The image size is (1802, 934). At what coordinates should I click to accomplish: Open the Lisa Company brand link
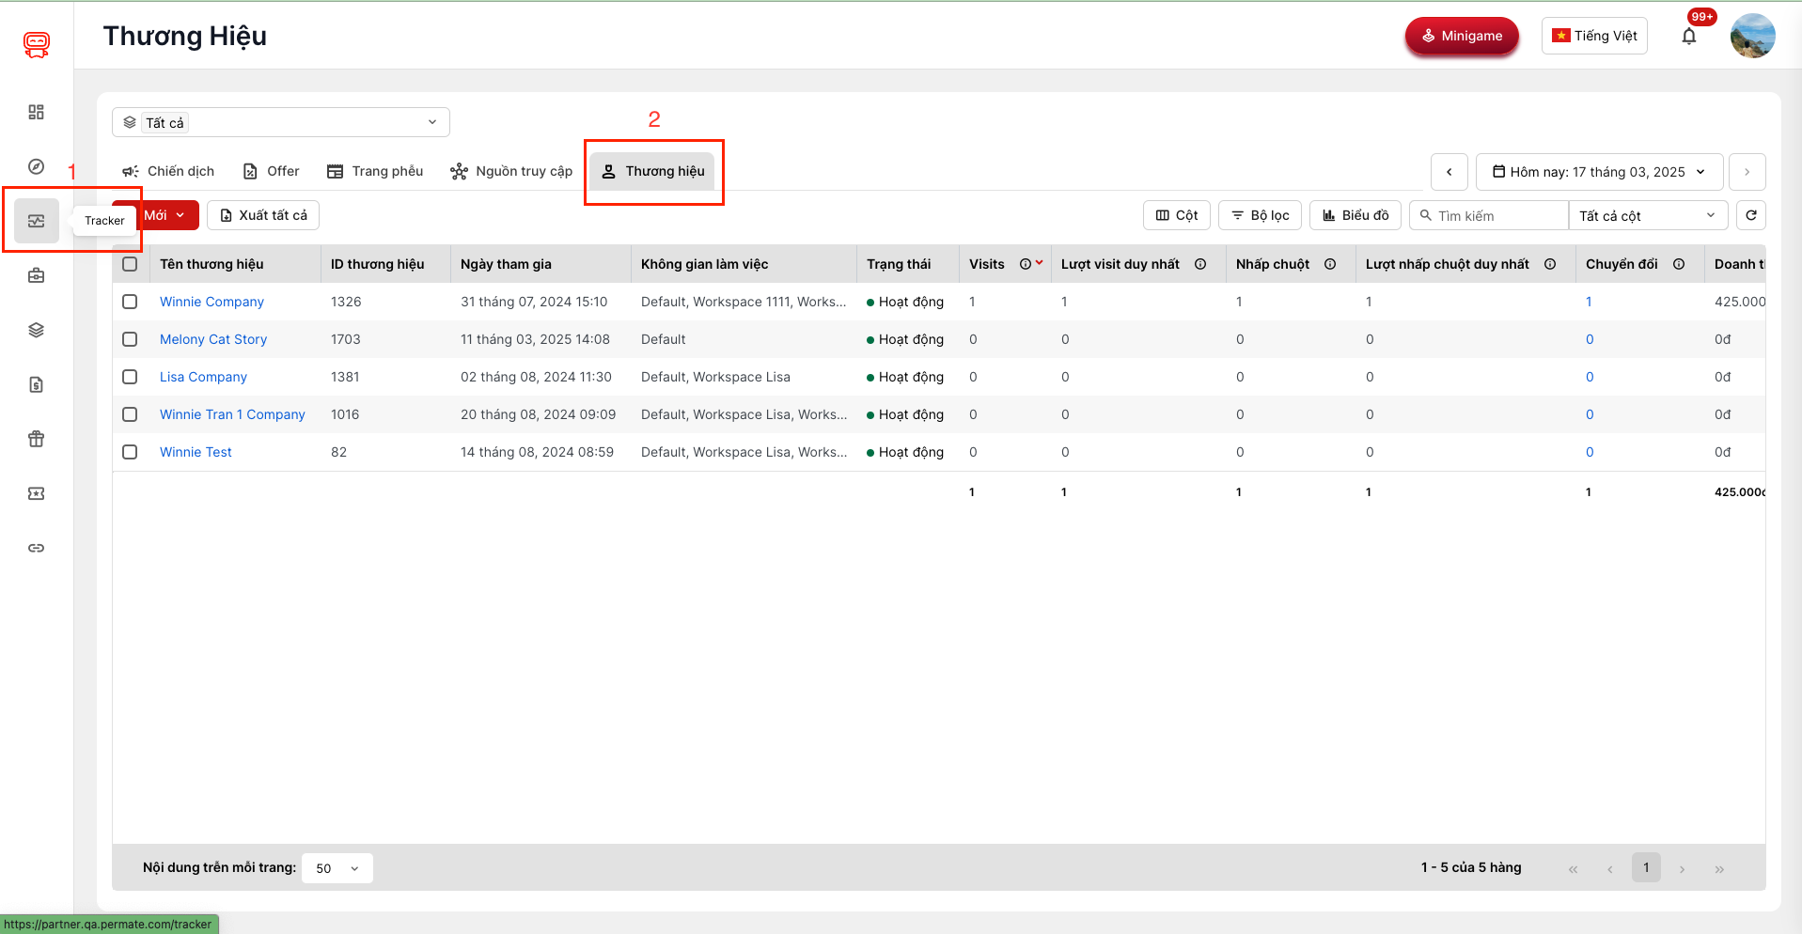click(203, 377)
